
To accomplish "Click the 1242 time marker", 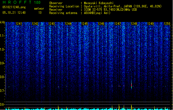I will click(x=35, y=24).
